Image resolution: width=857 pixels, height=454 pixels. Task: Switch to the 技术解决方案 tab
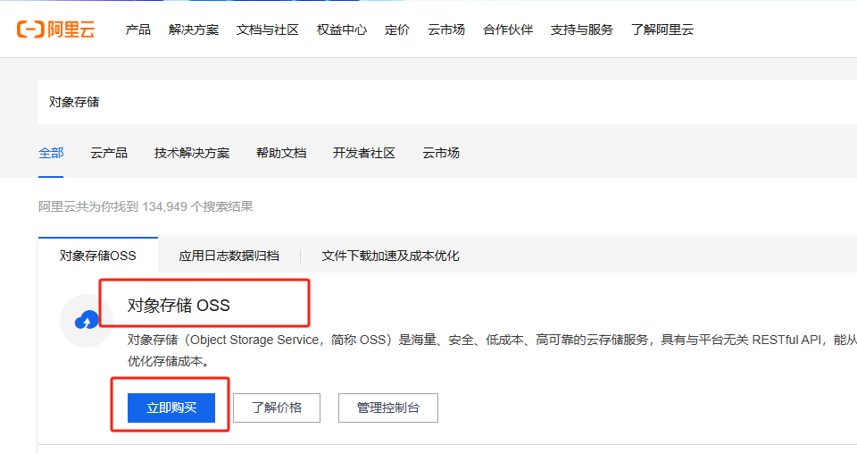(x=192, y=153)
